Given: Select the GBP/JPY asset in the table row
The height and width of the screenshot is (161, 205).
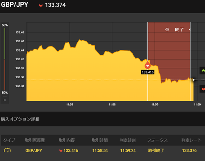Looking at the screenshot, I should (34, 150).
